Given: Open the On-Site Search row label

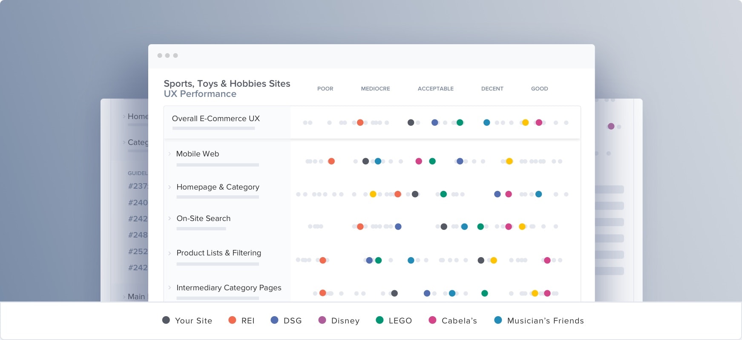Looking at the screenshot, I should (204, 218).
